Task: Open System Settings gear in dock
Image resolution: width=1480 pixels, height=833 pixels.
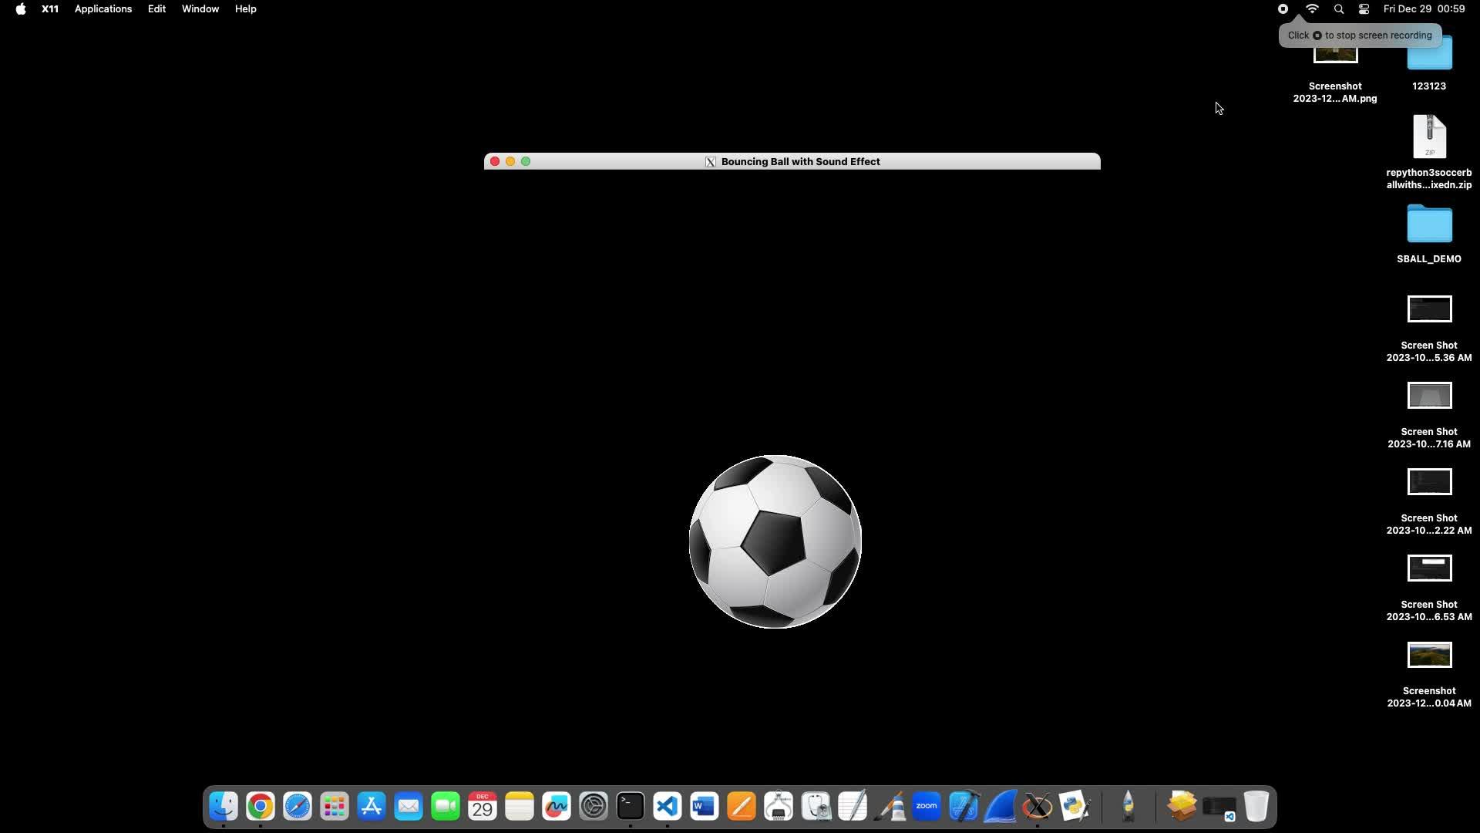Action: point(594,807)
